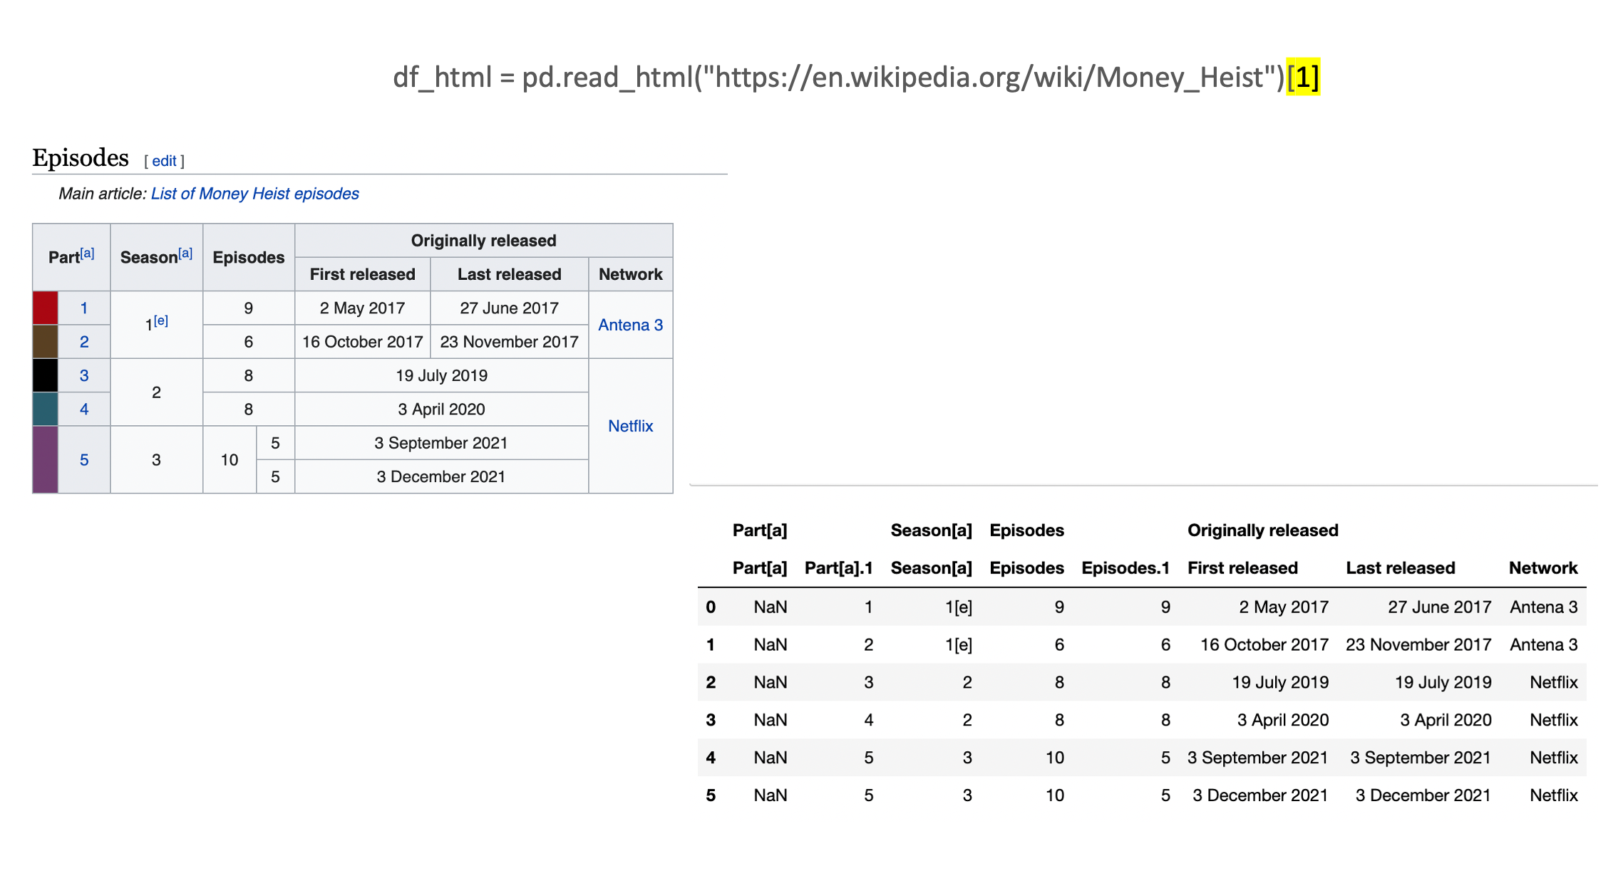Click Antena 3 in DataFrame row 1
The height and width of the screenshot is (883, 1618).
[x=1544, y=645]
